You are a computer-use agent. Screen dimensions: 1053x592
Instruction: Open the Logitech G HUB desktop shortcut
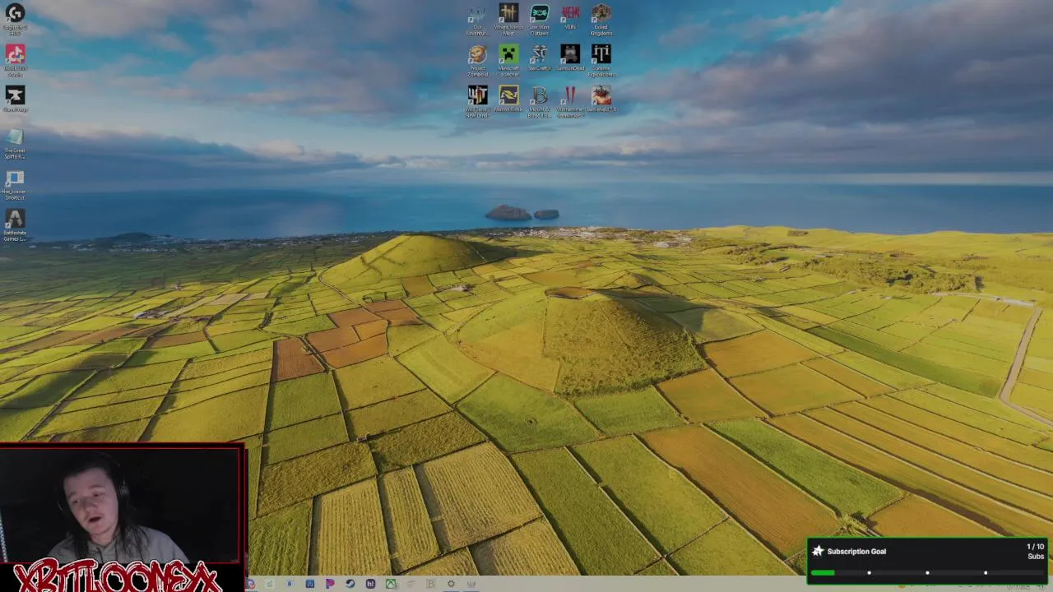[15, 18]
